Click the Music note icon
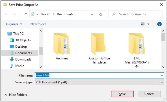Image resolution: width=167 pixels, height=102 pixels. pos(12,66)
